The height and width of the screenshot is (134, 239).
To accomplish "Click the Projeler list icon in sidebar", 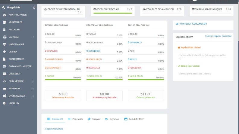I will point(4,30).
